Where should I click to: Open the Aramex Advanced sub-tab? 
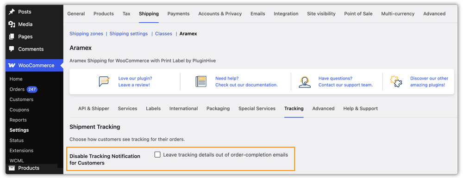(x=323, y=109)
